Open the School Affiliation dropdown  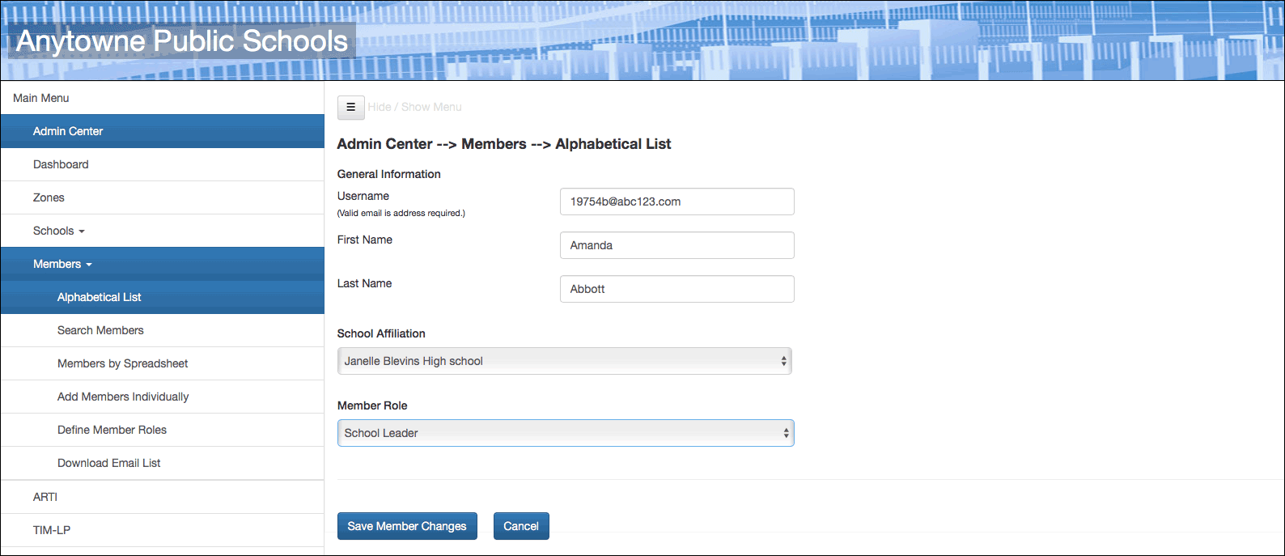(564, 361)
